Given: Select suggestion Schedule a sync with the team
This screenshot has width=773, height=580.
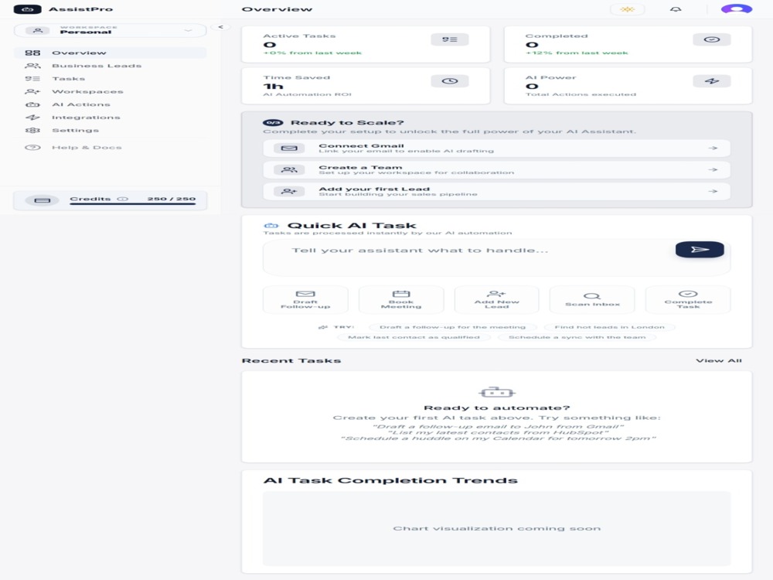Looking at the screenshot, I should click(577, 337).
